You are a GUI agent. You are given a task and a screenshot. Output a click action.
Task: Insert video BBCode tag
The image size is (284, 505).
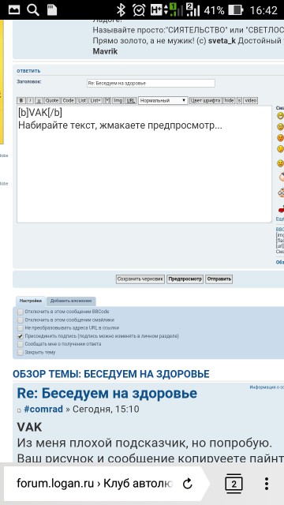251,100
